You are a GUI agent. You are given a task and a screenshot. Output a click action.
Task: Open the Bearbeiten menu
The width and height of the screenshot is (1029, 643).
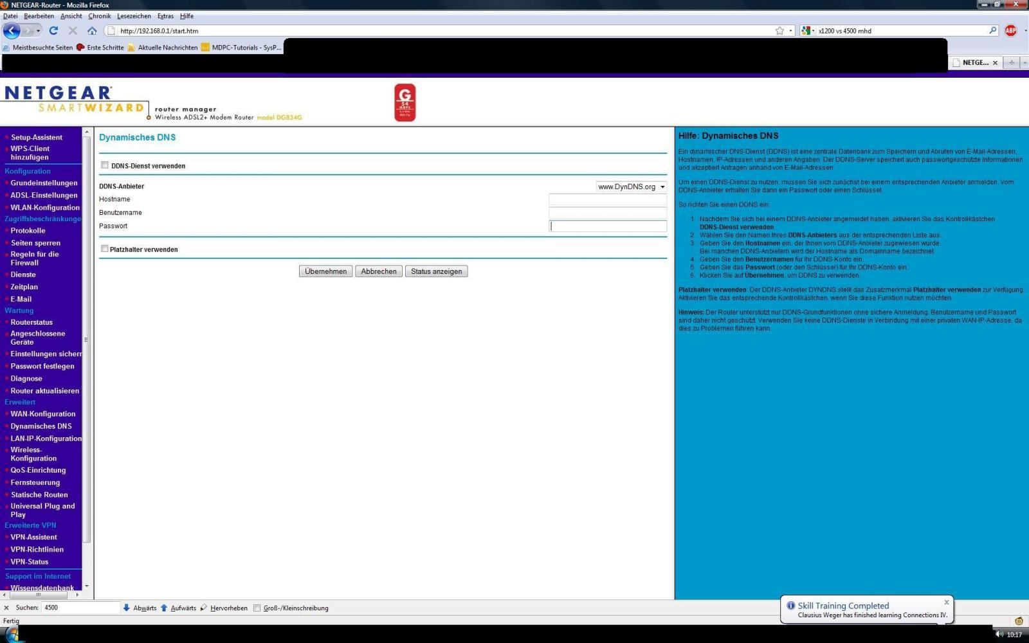tap(39, 16)
